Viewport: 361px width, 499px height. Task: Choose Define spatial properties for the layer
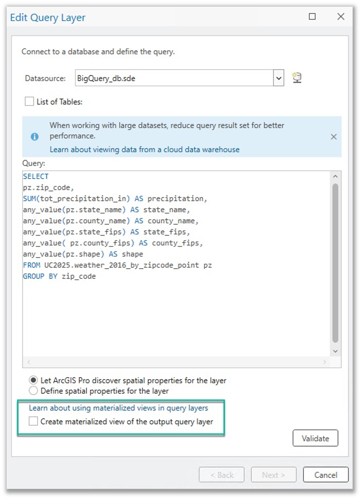coord(33,391)
